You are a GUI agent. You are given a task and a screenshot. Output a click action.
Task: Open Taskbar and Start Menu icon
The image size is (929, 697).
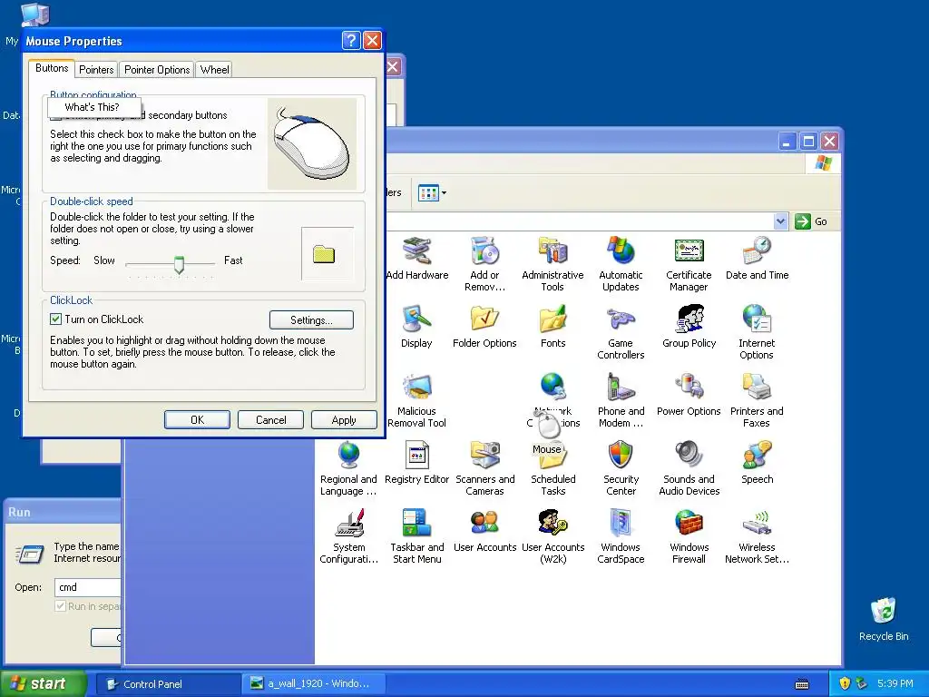(416, 536)
